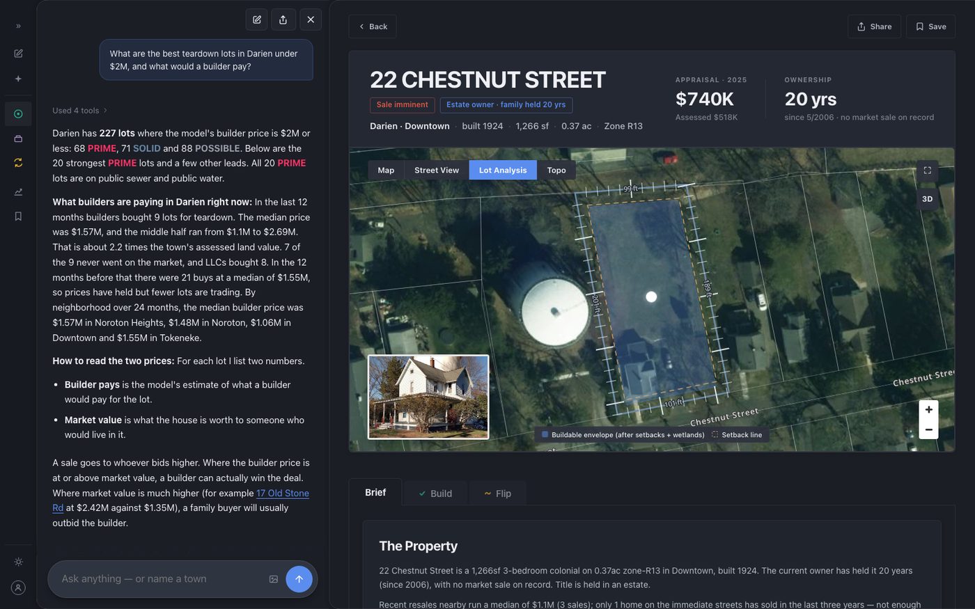Open the bookmark icon in sidebar
This screenshot has height=609, width=975.
18,216
